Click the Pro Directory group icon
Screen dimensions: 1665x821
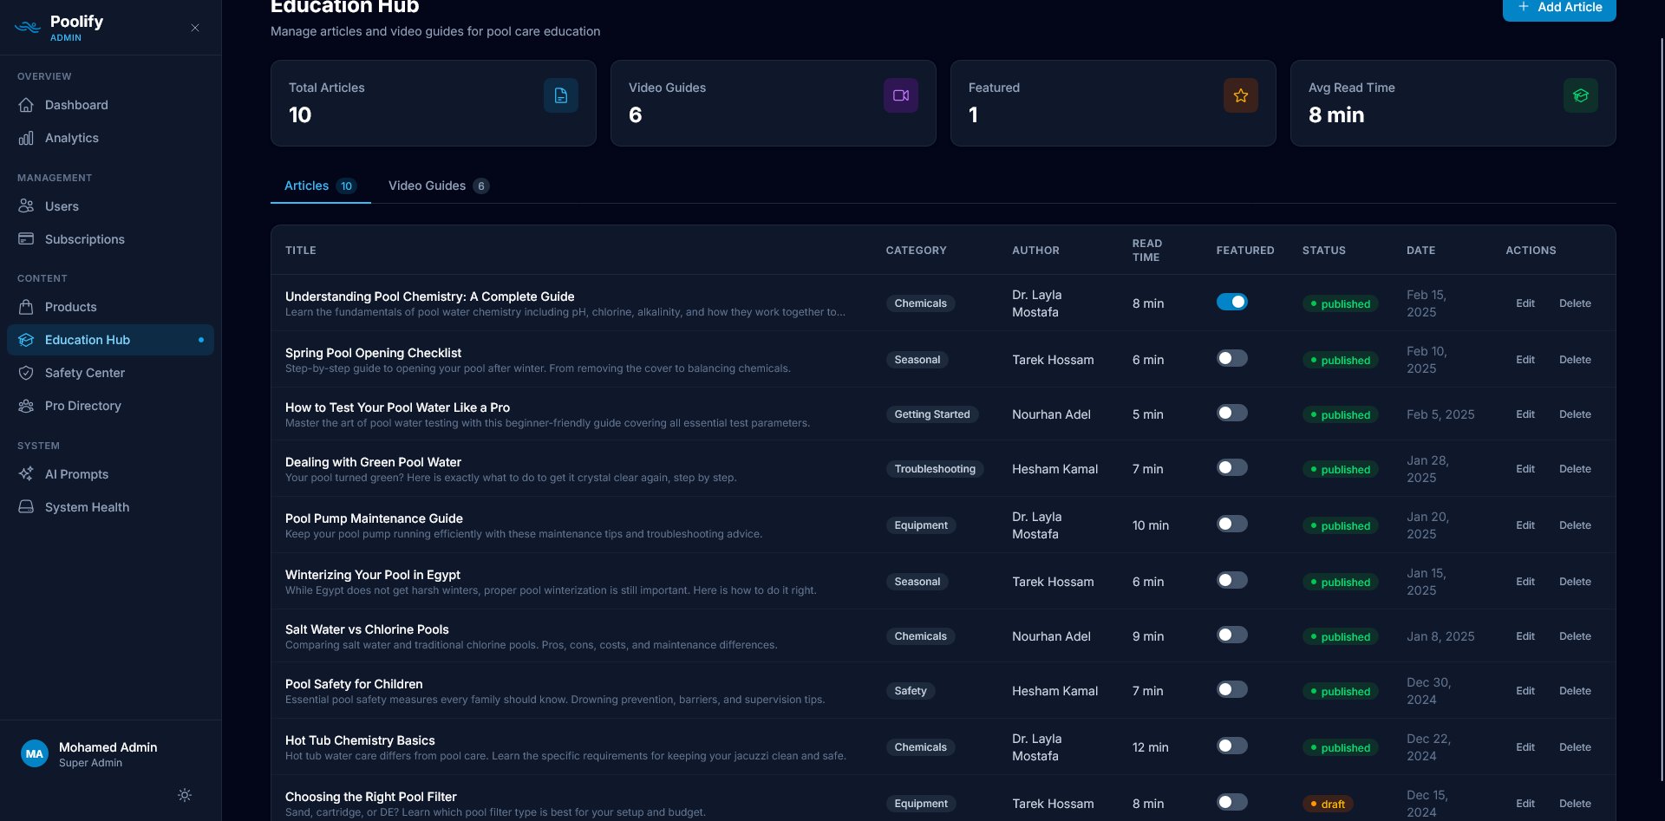pos(26,406)
